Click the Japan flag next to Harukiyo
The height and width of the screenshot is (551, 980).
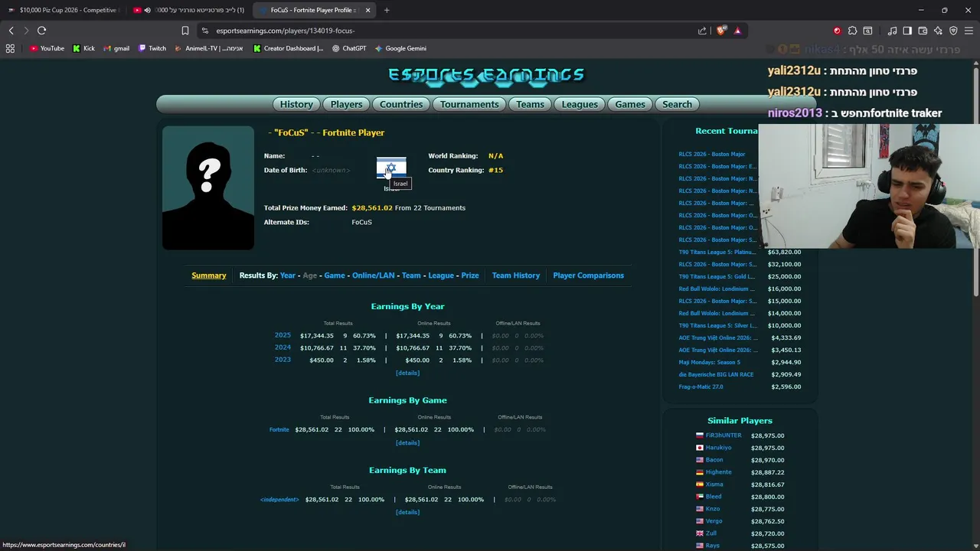pos(700,448)
